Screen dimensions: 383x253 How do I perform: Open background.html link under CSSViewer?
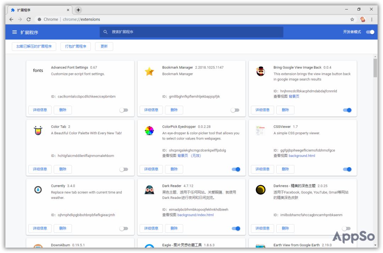[302, 156]
